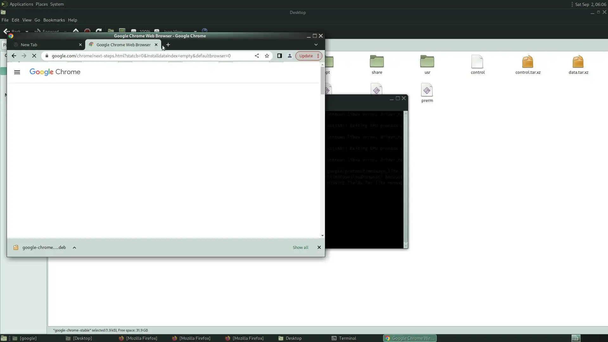Open Chrome three-dot menu
This screenshot has height=342, width=608.
(318, 56)
